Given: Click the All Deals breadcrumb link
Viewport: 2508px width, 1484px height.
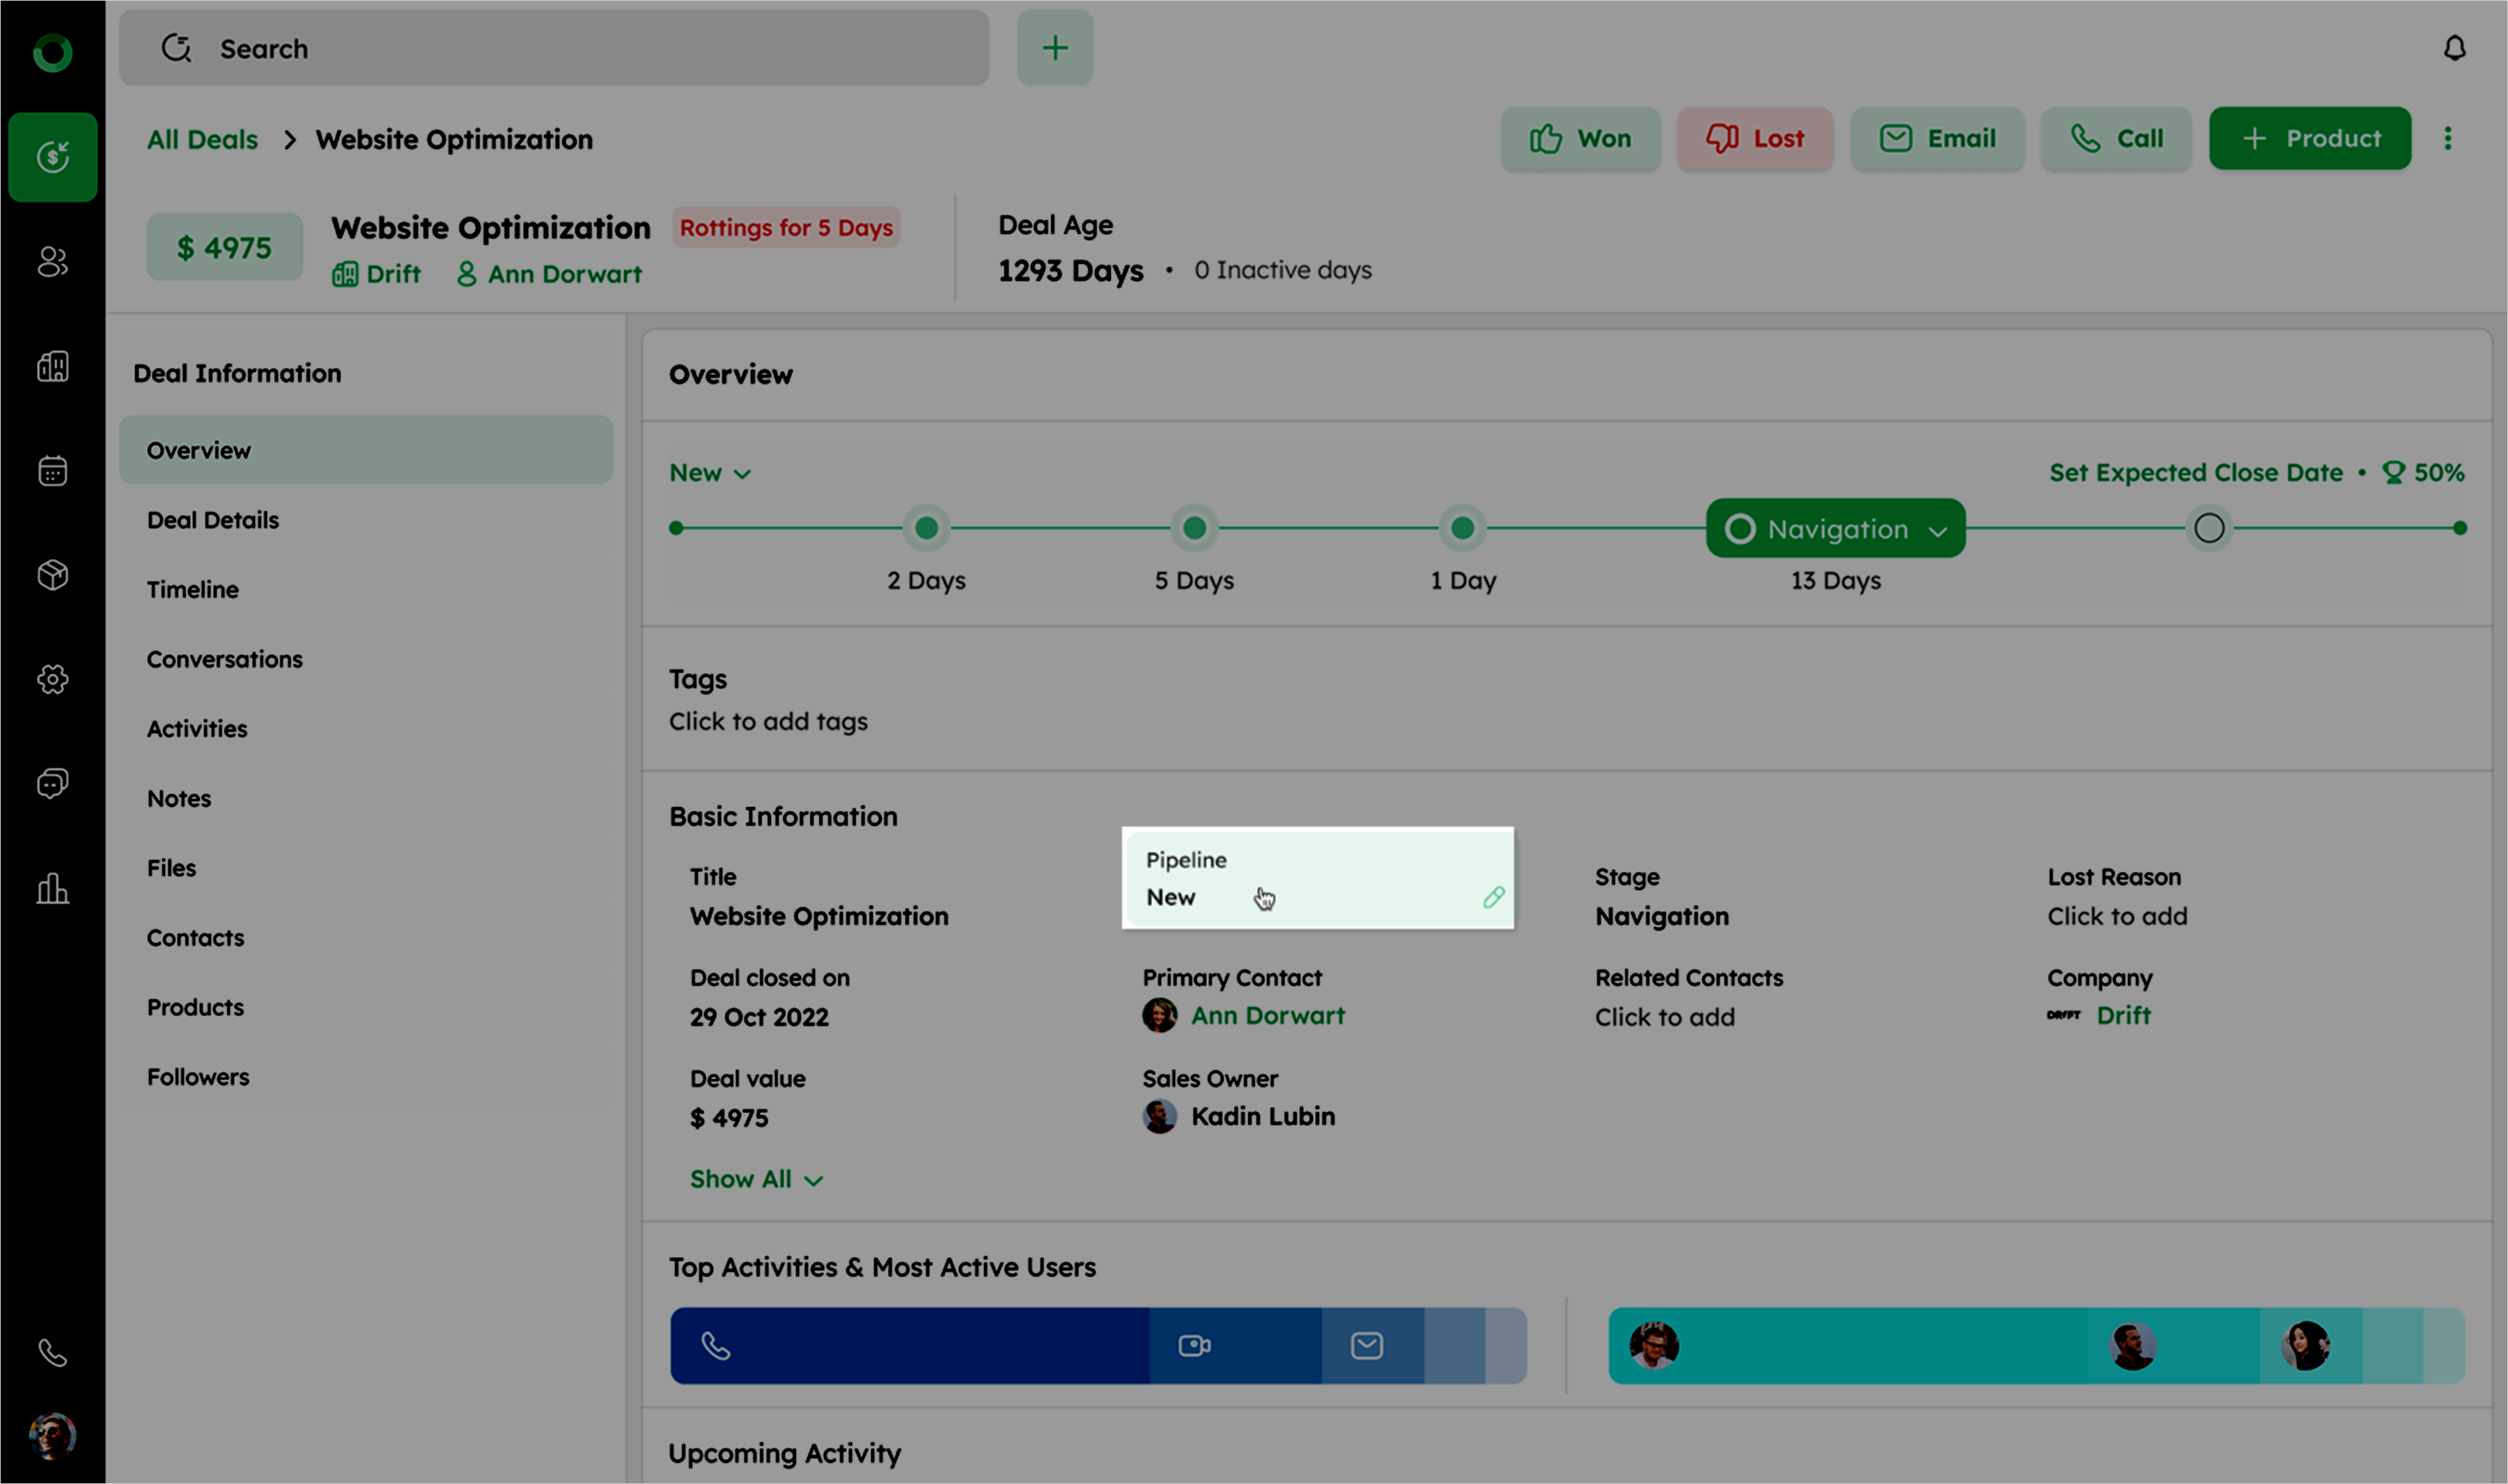Looking at the screenshot, I should coord(202,140).
